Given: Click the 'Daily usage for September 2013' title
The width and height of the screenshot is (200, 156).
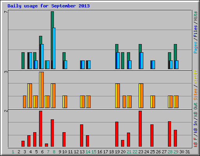Looking at the screenshot, I should pos(48,6).
